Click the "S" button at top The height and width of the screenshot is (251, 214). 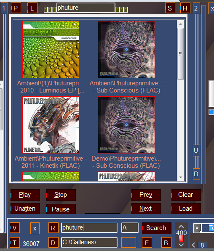pos(170,8)
